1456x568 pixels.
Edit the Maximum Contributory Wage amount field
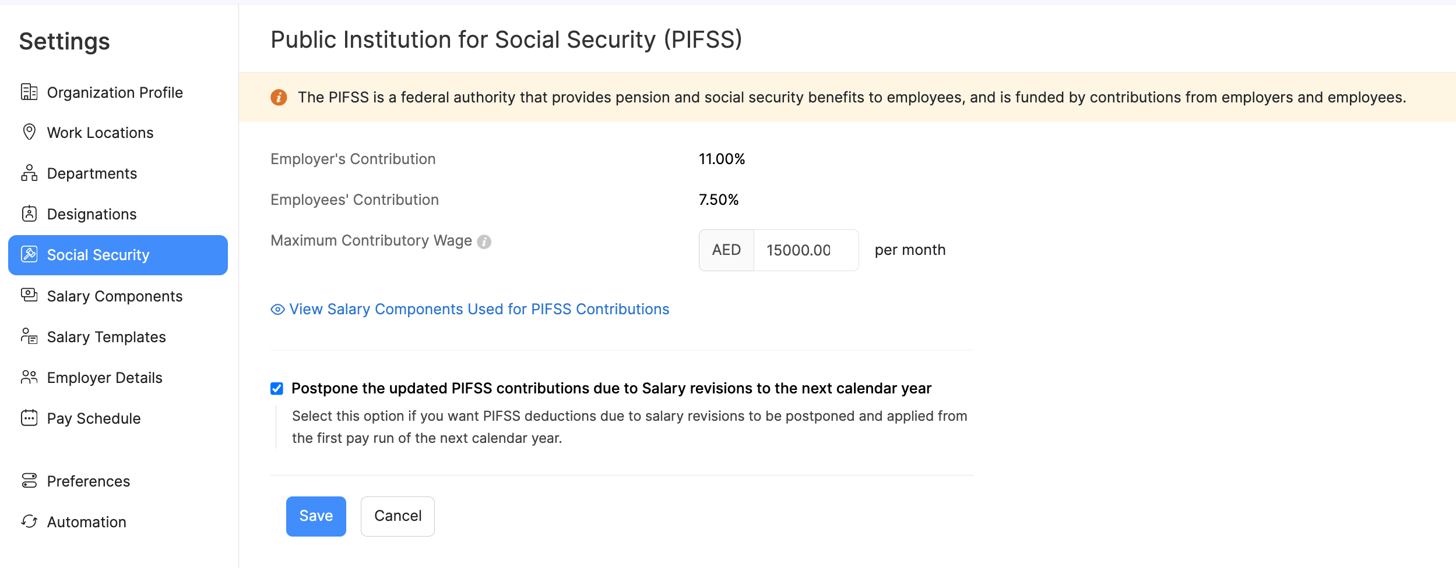[x=806, y=250]
